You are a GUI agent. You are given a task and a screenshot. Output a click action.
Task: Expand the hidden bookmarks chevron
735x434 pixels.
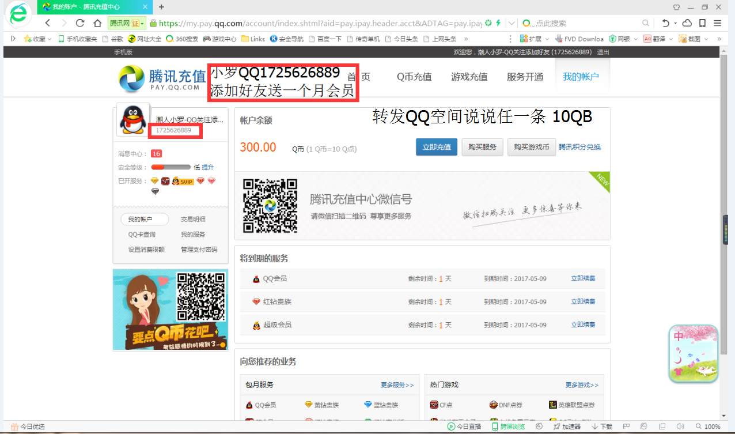click(x=466, y=39)
